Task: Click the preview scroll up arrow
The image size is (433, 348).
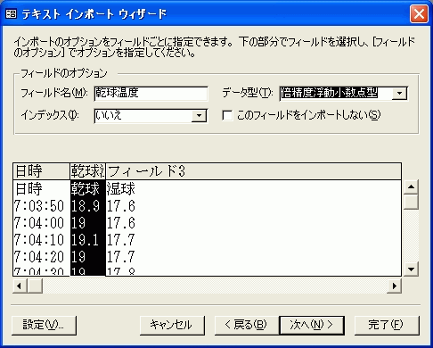Action: pyautogui.click(x=411, y=186)
